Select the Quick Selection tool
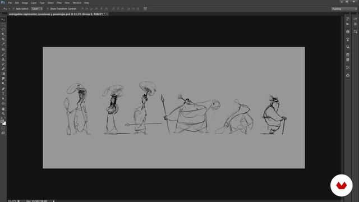This screenshot has width=359, height=202. coord(3,34)
